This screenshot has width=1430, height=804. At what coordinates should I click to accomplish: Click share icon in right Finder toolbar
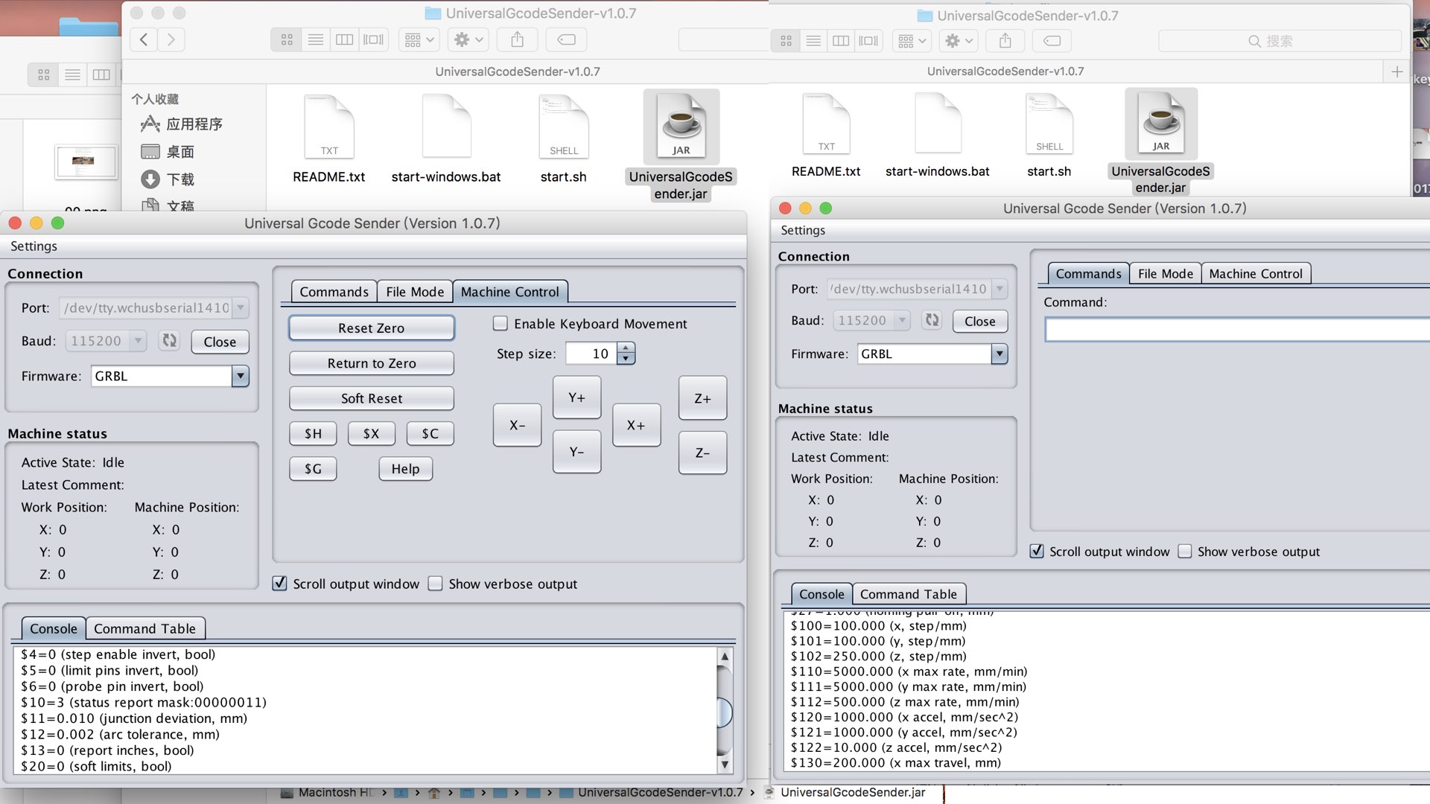(x=1005, y=41)
